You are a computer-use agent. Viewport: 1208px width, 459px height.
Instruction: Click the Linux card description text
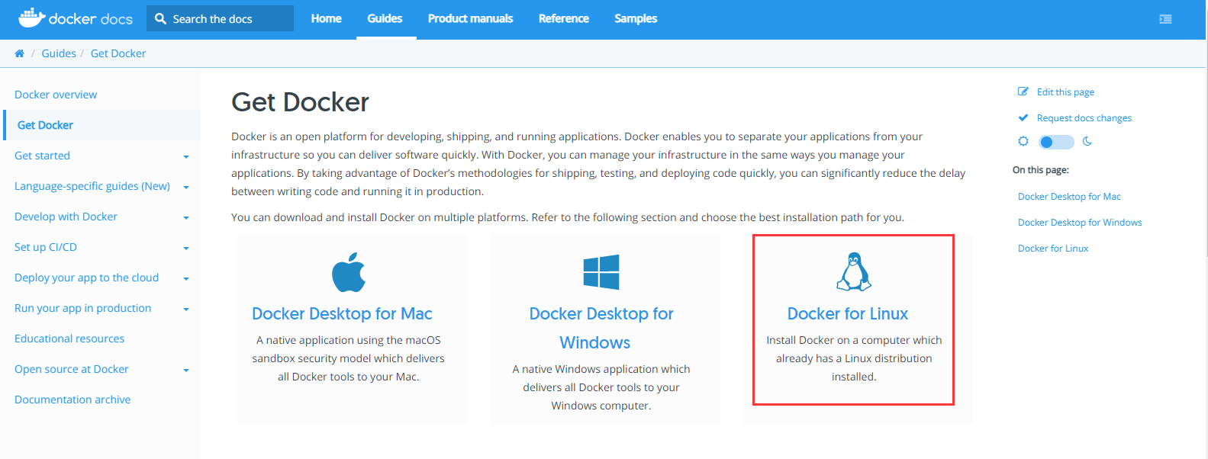(x=854, y=358)
